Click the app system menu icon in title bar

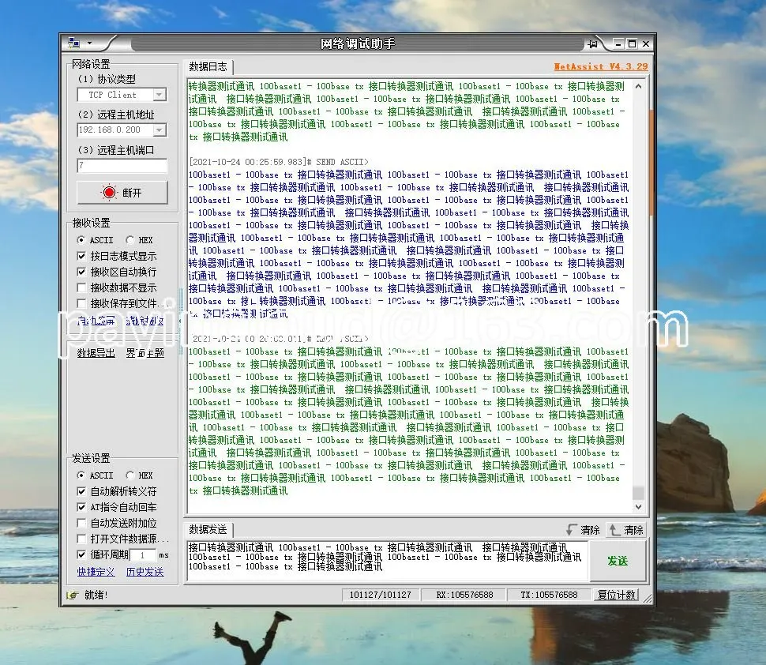click(x=73, y=43)
